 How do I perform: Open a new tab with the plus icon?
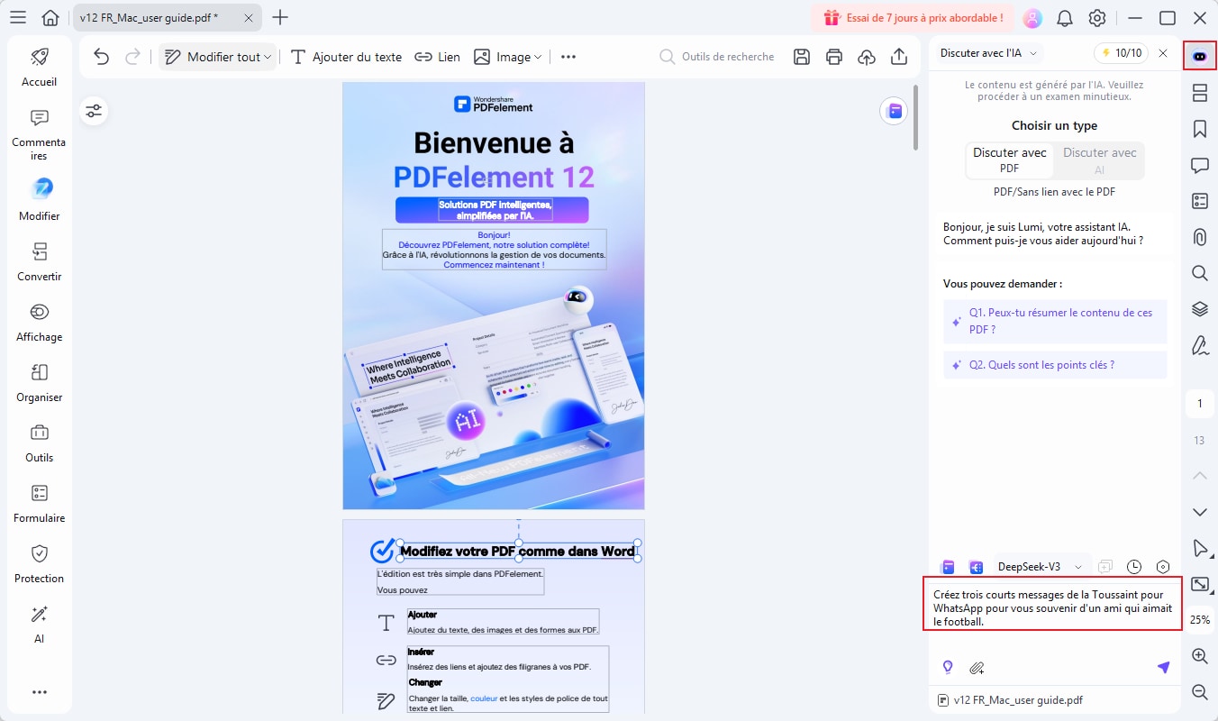(x=280, y=17)
